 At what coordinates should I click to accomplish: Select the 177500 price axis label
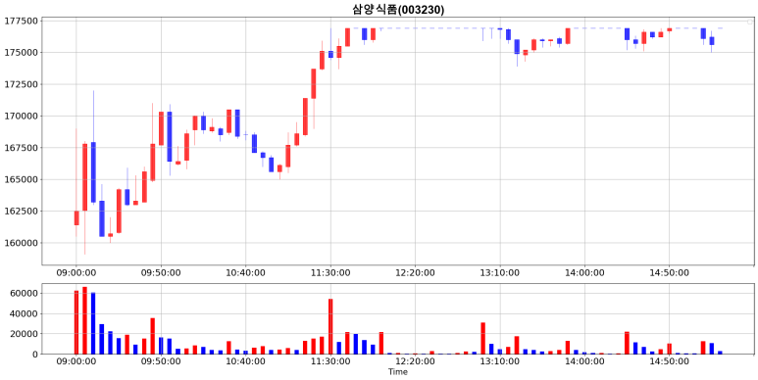point(20,21)
